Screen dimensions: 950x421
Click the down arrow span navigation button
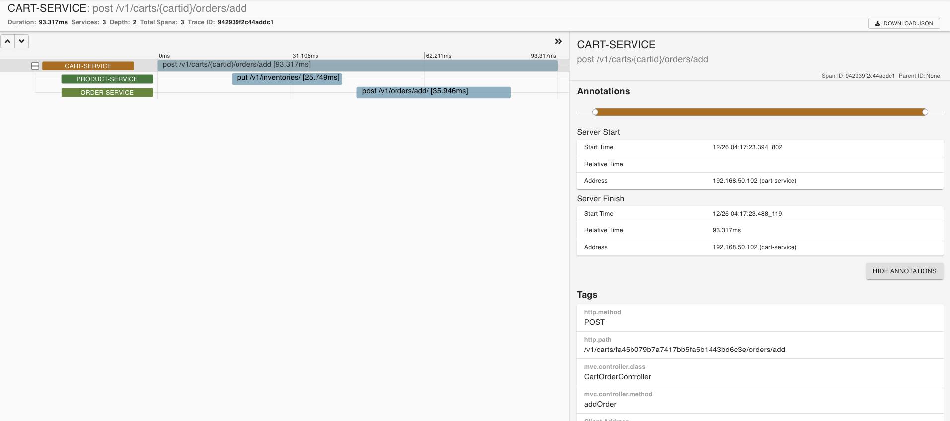pyautogui.click(x=22, y=41)
